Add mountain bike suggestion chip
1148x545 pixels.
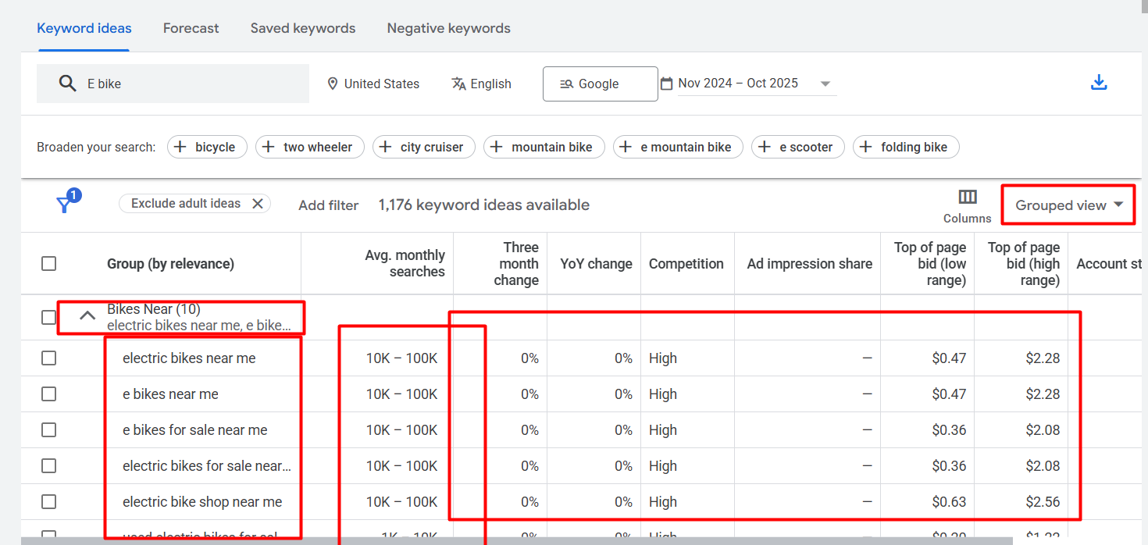(544, 147)
